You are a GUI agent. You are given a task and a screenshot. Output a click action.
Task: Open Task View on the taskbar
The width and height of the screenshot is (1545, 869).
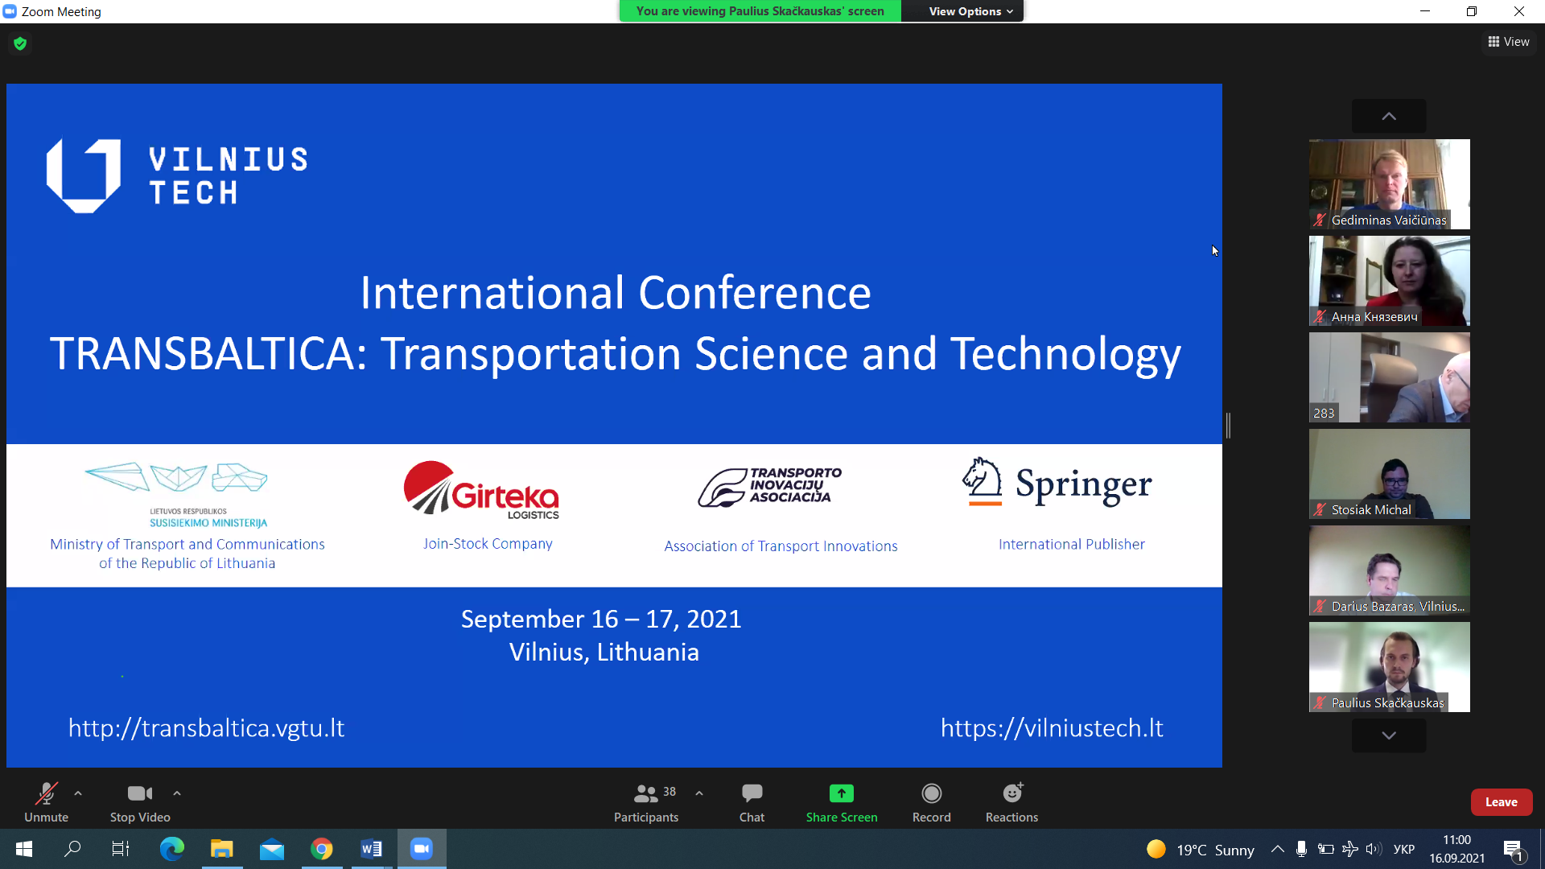click(121, 849)
